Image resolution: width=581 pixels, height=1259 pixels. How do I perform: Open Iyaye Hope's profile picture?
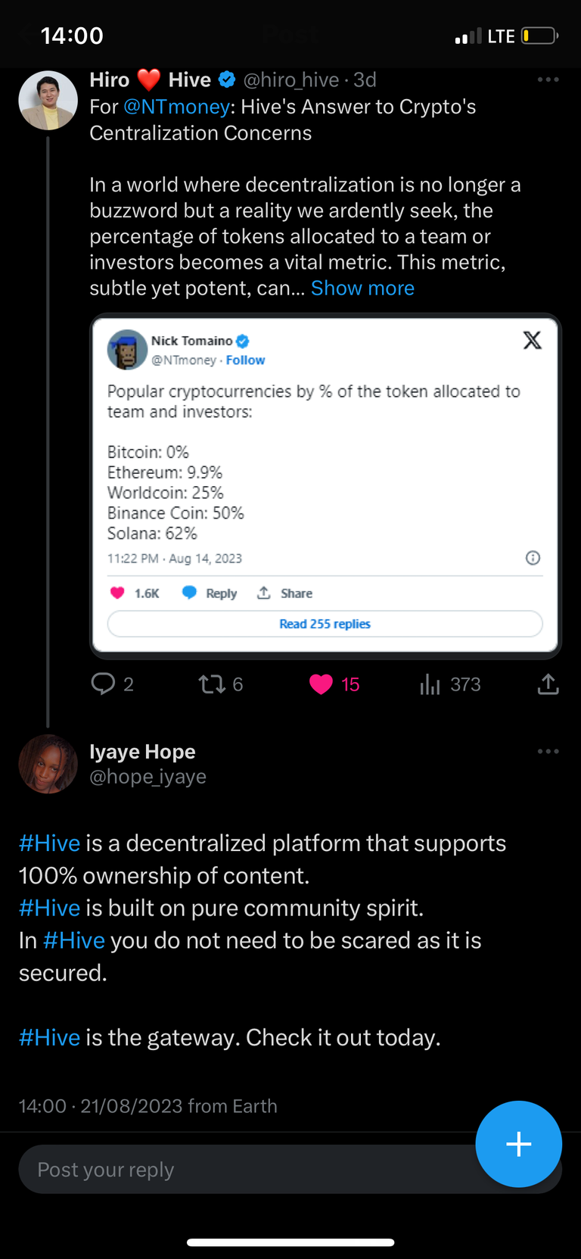pyautogui.click(x=48, y=764)
